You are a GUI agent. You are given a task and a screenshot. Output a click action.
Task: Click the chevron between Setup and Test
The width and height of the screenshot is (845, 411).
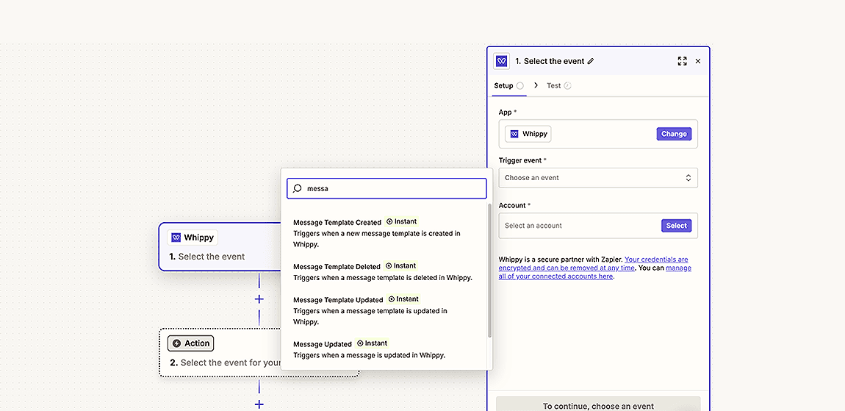536,85
